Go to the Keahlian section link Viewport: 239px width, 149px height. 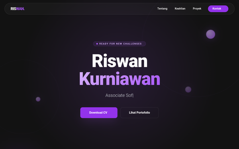(180, 9)
